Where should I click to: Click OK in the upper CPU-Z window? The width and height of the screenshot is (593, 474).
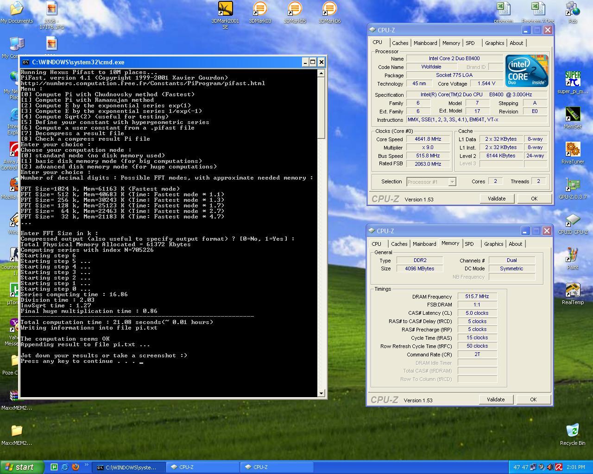pyautogui.click(x=534, y=199)
